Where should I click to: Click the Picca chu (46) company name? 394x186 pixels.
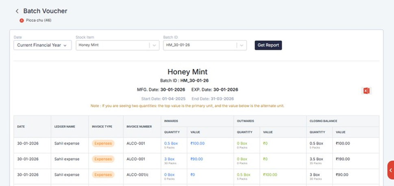(39, 20)
